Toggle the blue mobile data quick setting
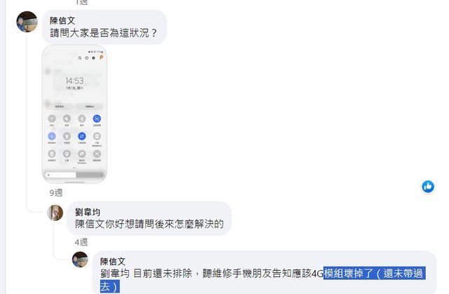 (82, 136)
